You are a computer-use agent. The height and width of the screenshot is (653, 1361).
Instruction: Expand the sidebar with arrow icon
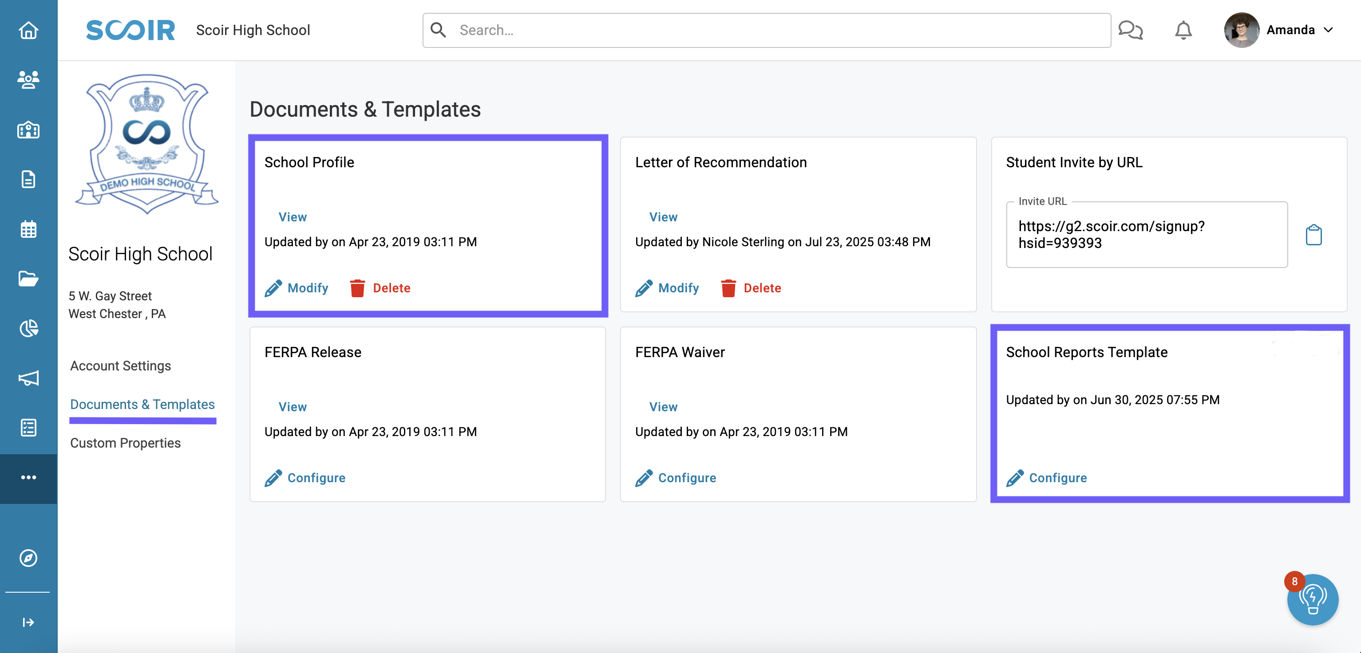(28, 622)
